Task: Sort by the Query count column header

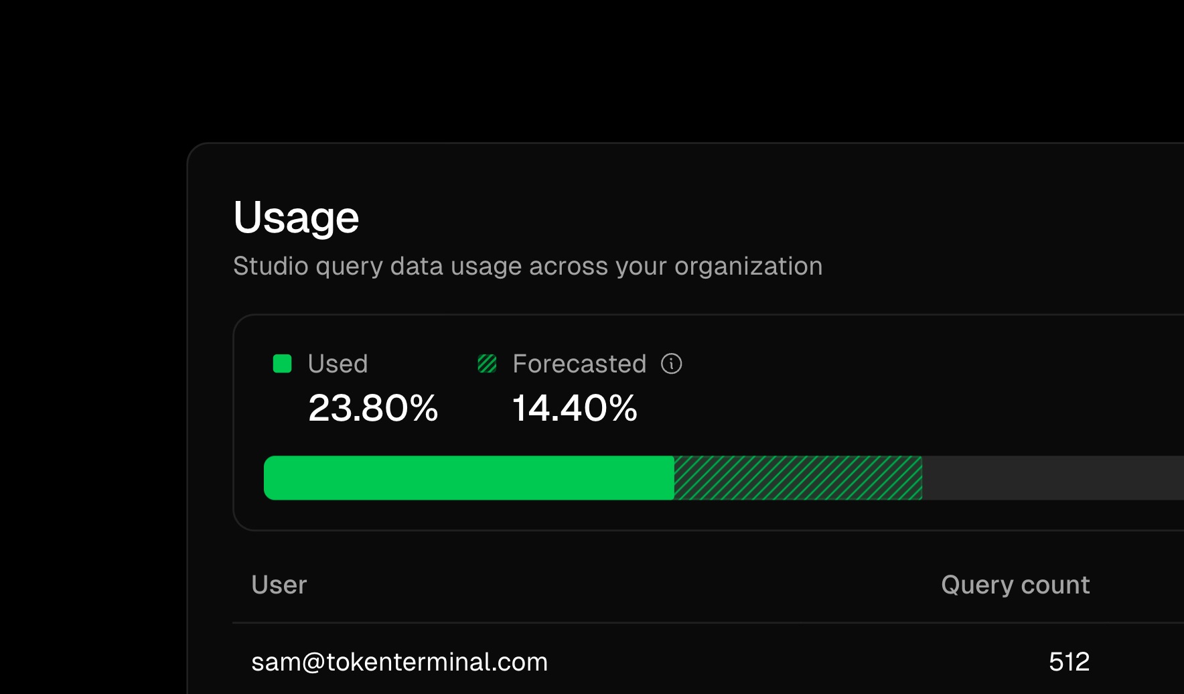Action: (1015, 585)
